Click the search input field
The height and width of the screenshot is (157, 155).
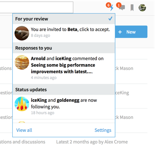point(37,7)
